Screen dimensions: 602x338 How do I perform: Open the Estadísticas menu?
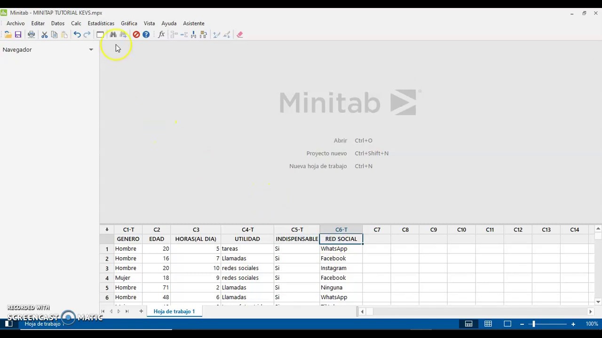[101, 23]
